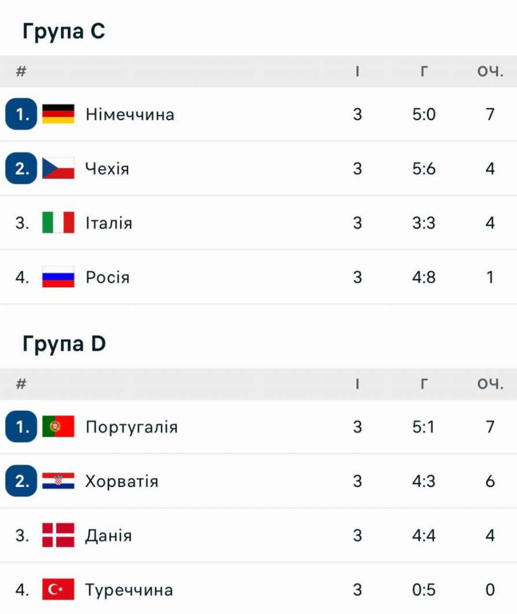This screenshot has height=614, width=517.
Task: Click the Г column header in Group D
Action: click(424, 384)
